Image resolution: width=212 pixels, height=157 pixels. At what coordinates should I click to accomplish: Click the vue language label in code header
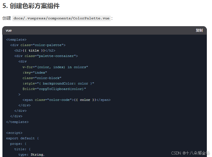tap(9, 31)
